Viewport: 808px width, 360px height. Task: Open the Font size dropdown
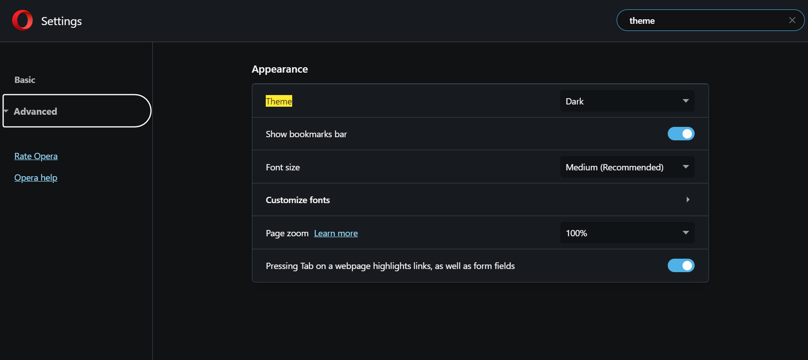[627, 167]
